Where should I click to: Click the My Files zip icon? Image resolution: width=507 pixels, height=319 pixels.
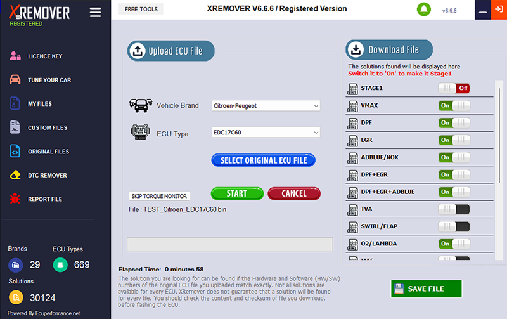pos(15,103)
